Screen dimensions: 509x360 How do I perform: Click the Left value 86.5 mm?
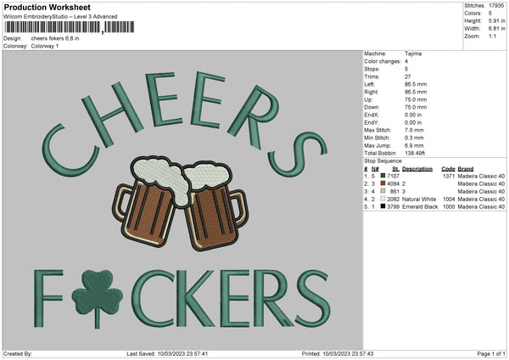click(x=416, y=84)
